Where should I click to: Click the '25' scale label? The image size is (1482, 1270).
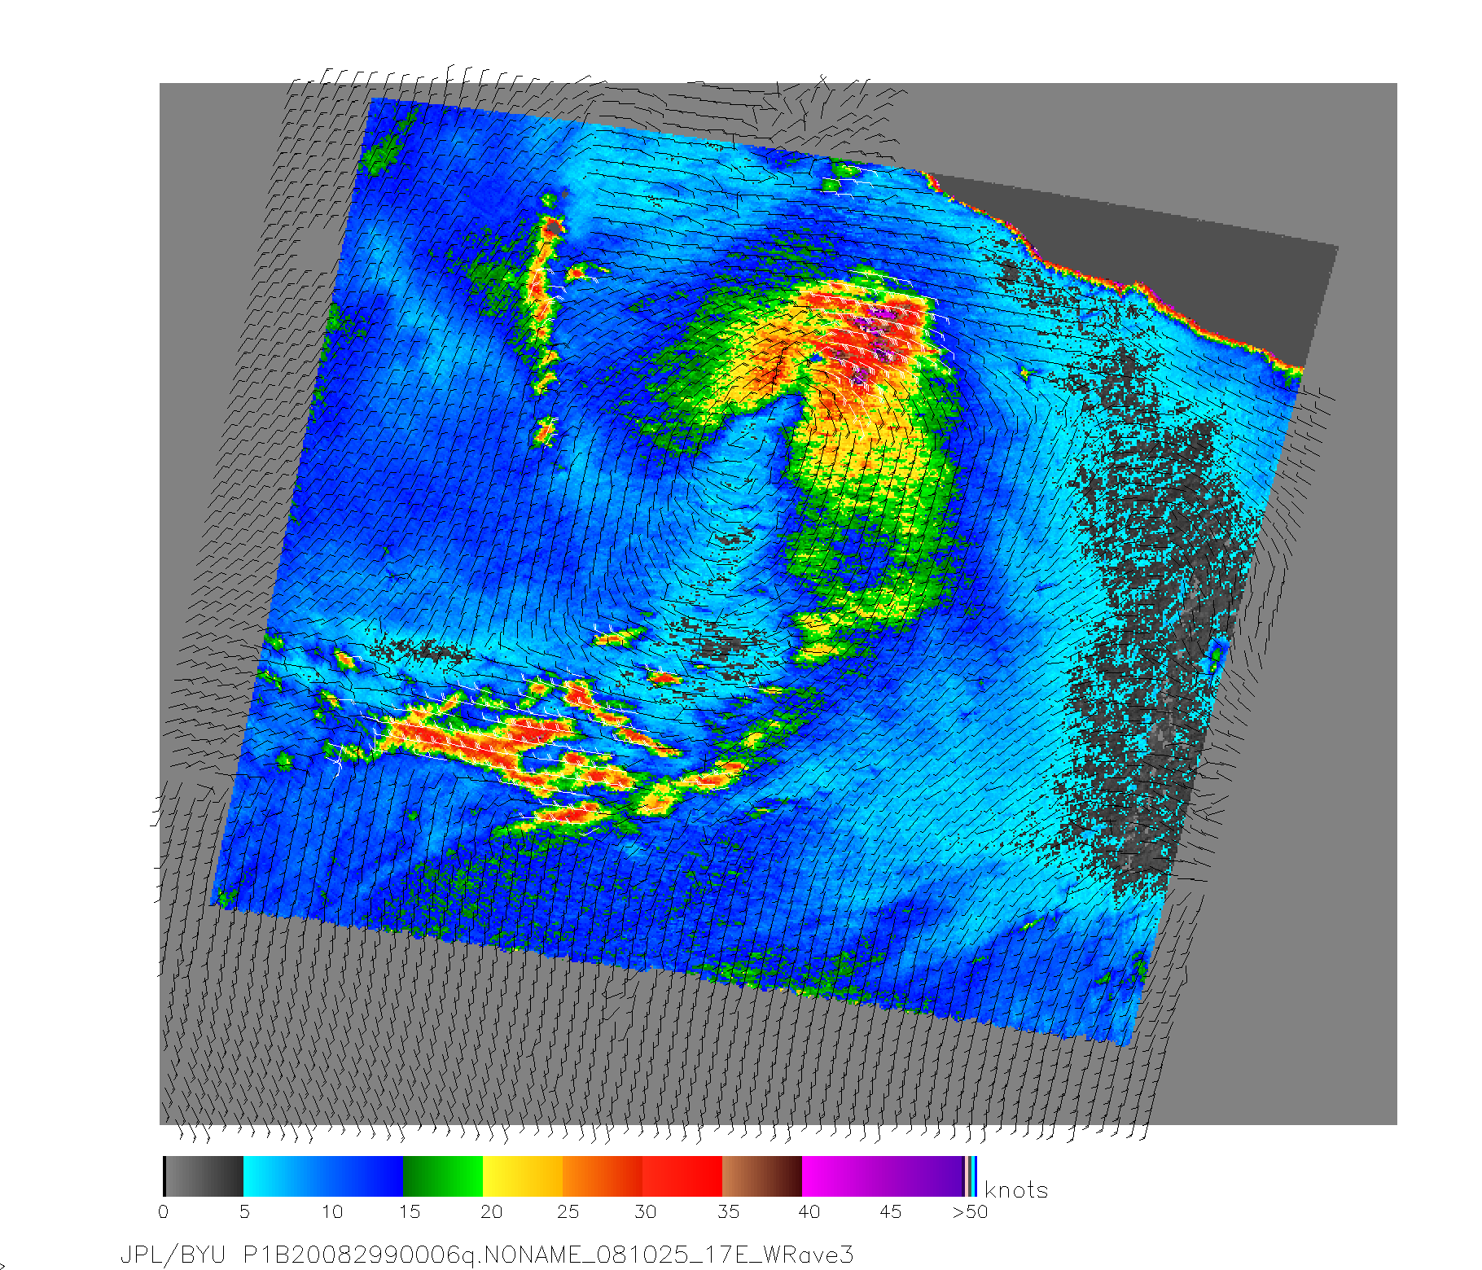tap(568, 1212)
